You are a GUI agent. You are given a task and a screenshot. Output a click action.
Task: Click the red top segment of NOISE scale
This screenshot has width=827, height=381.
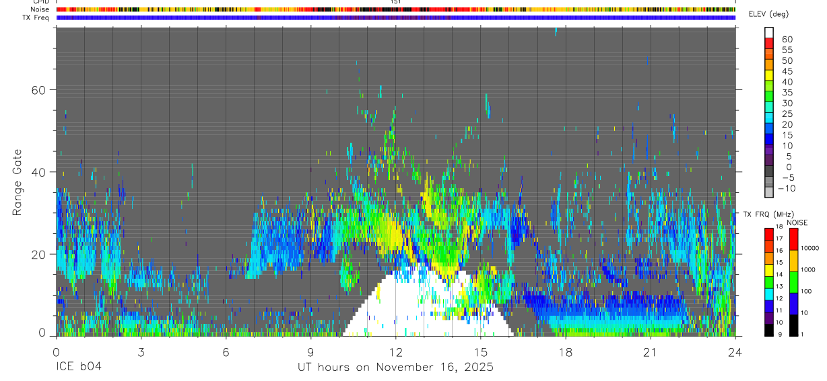793,239
